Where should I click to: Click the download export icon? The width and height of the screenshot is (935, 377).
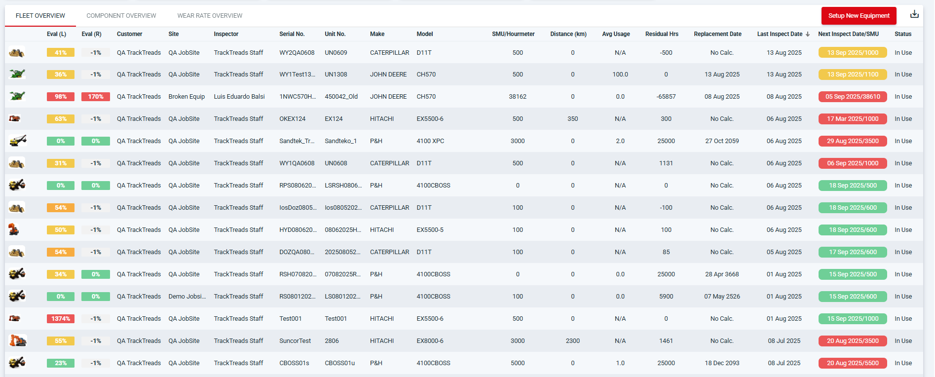click(x=914, y=14)
